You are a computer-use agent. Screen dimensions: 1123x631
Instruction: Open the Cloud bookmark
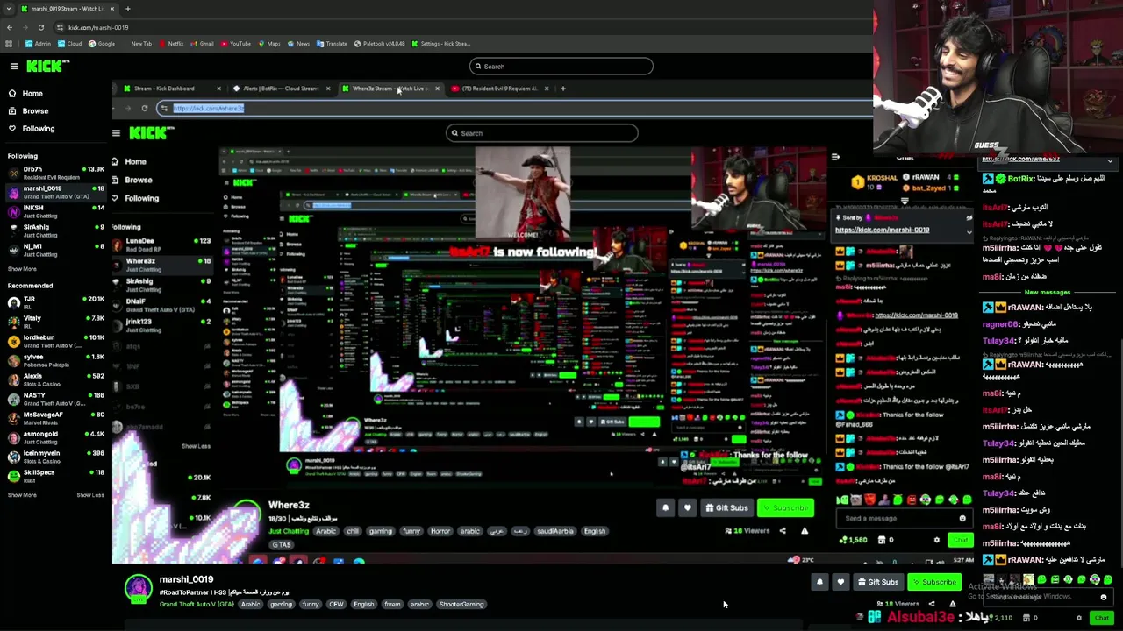coord(70,44)
